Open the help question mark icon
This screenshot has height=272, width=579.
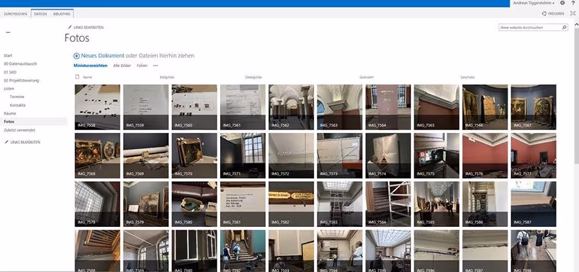[x=573, y=3]
